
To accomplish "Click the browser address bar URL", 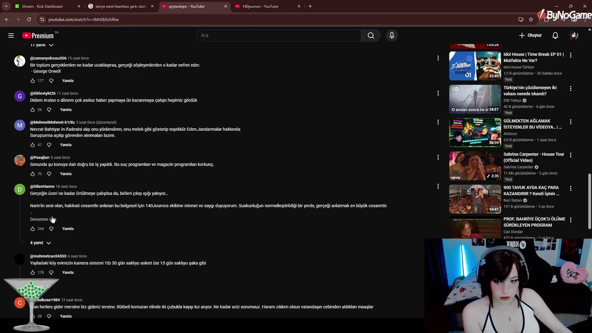I will (83, 19).
